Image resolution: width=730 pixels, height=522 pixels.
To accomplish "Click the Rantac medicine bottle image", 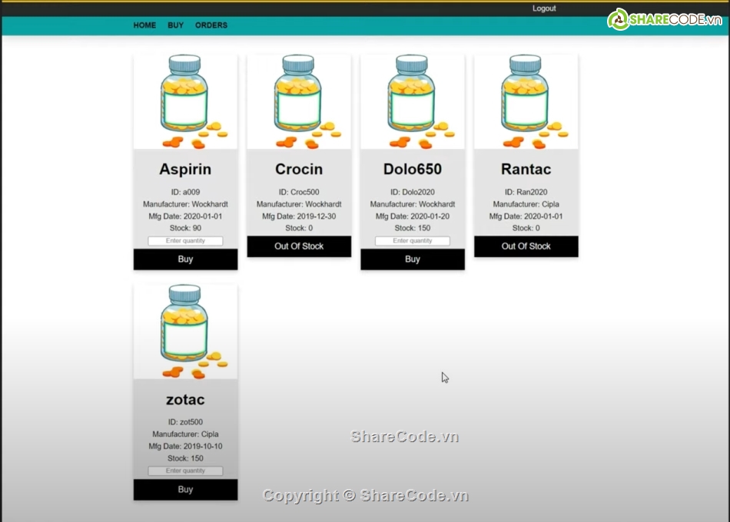I will (x=526, y=101).
